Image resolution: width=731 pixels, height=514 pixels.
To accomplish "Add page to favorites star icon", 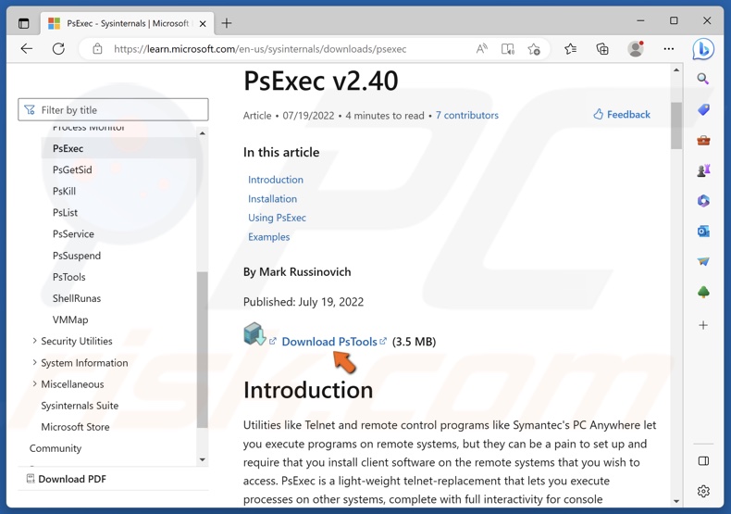I will click(534, 49).
